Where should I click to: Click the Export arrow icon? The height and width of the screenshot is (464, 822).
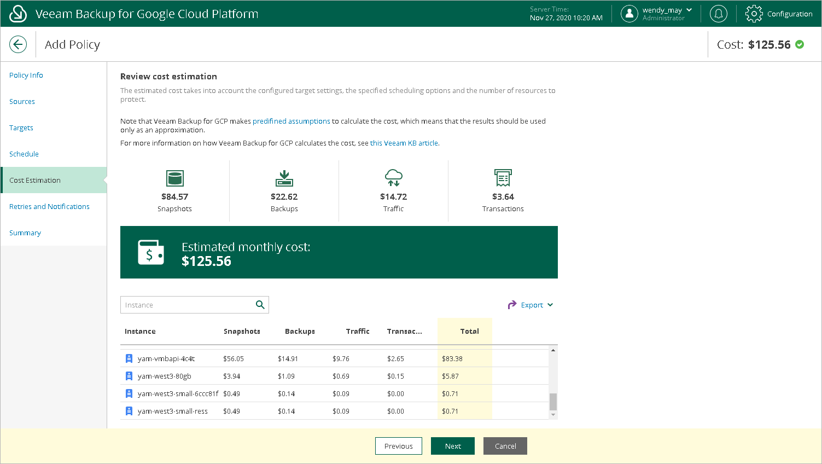(512, 305)
